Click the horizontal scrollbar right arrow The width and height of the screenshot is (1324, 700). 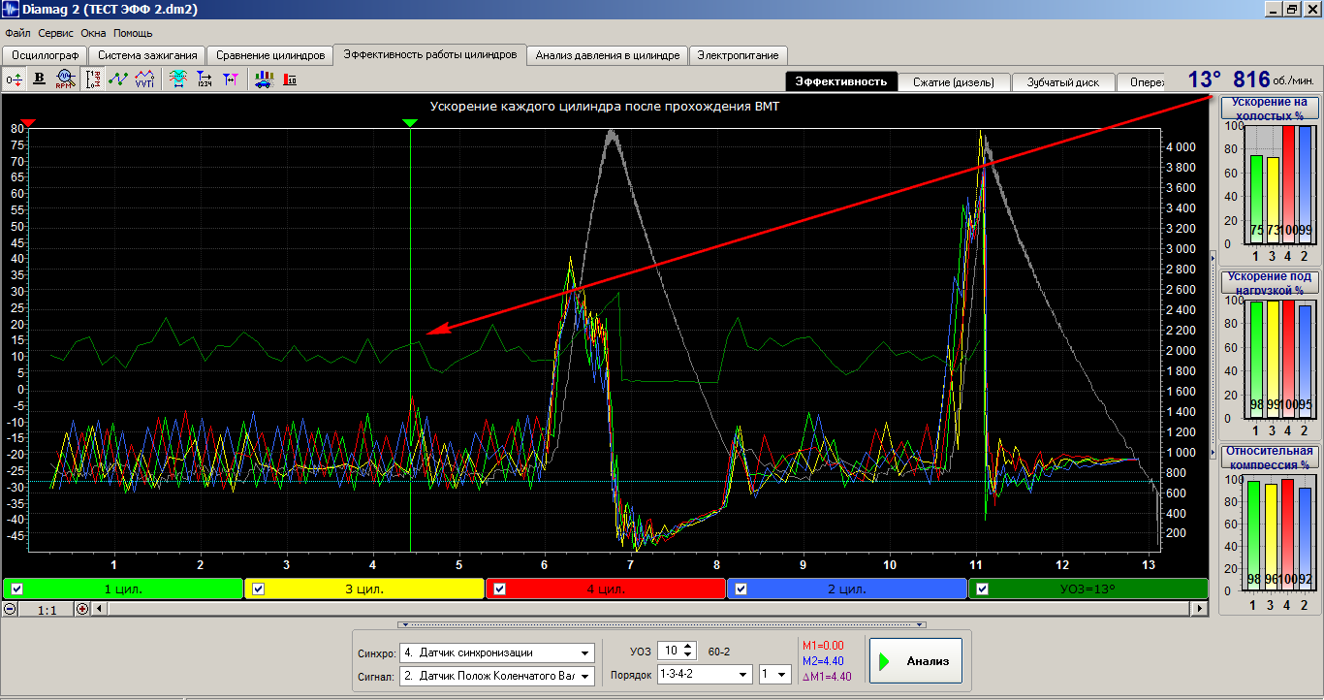(x=1200, y=609)
